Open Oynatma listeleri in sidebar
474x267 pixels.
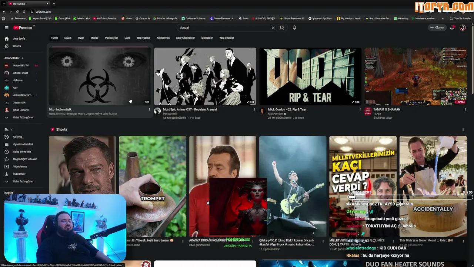tap(22, 144)
